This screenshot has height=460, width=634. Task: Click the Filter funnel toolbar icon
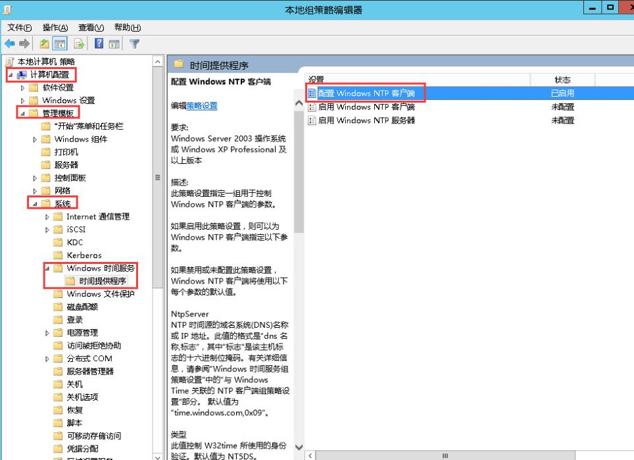135,43
